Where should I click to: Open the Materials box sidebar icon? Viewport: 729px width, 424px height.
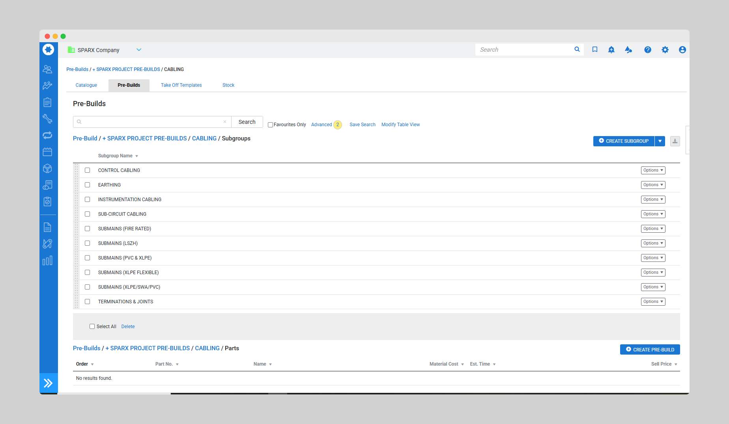click(x=47, y=168)
